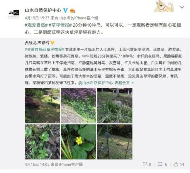
Task: Click the blue verified V badge
Action: [65, 10]
